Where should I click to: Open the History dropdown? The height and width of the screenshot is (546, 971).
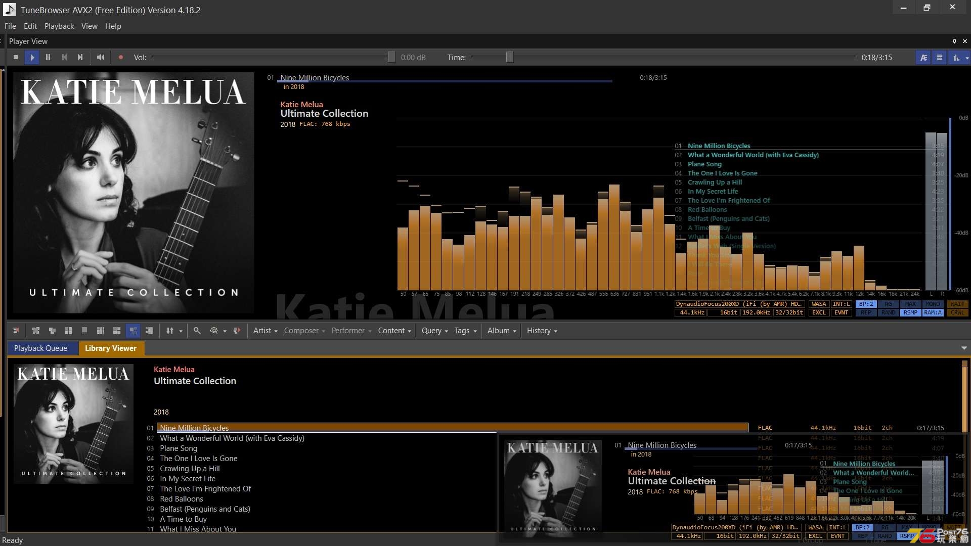[x=542, y=331]
